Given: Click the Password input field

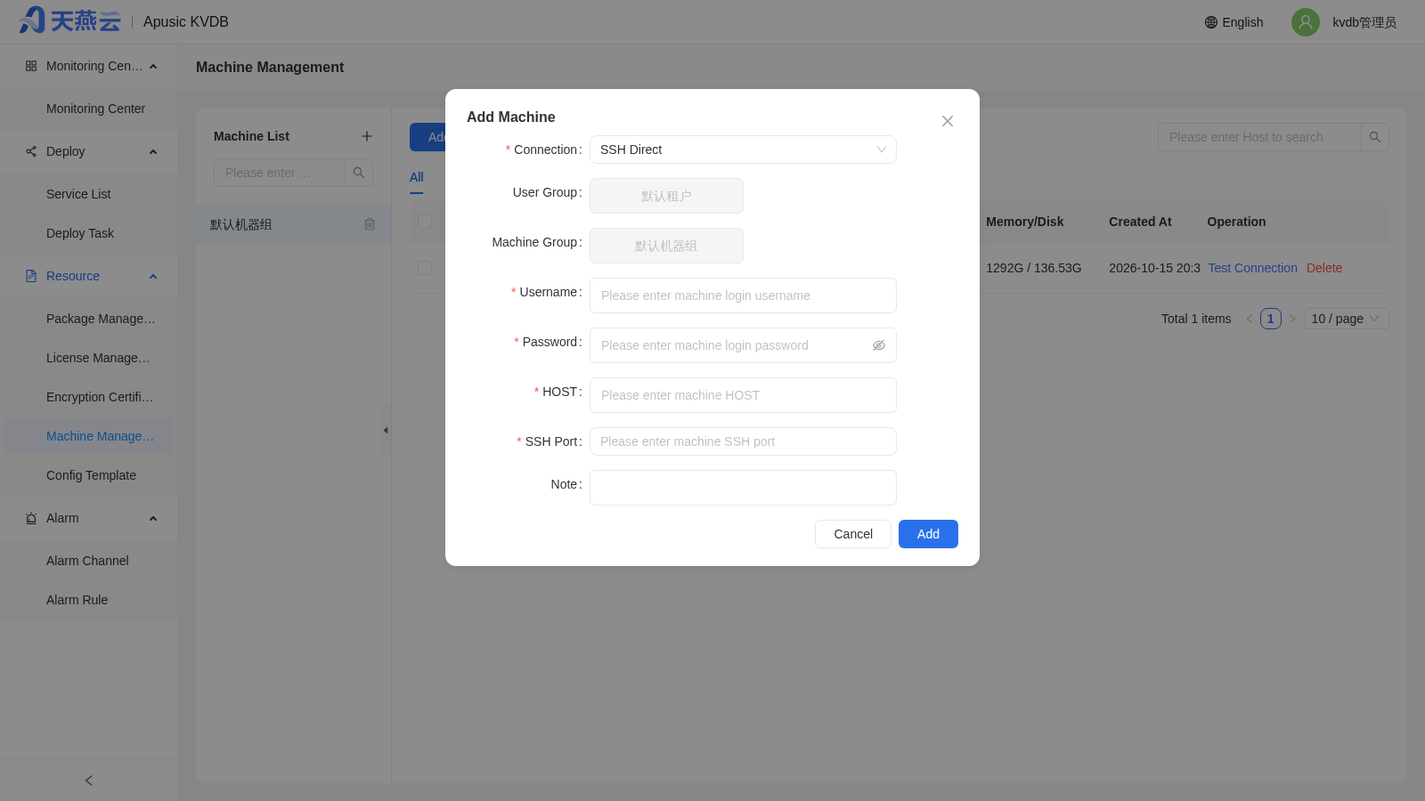Looking at the screenshot, I should click(x=743, y=345).
